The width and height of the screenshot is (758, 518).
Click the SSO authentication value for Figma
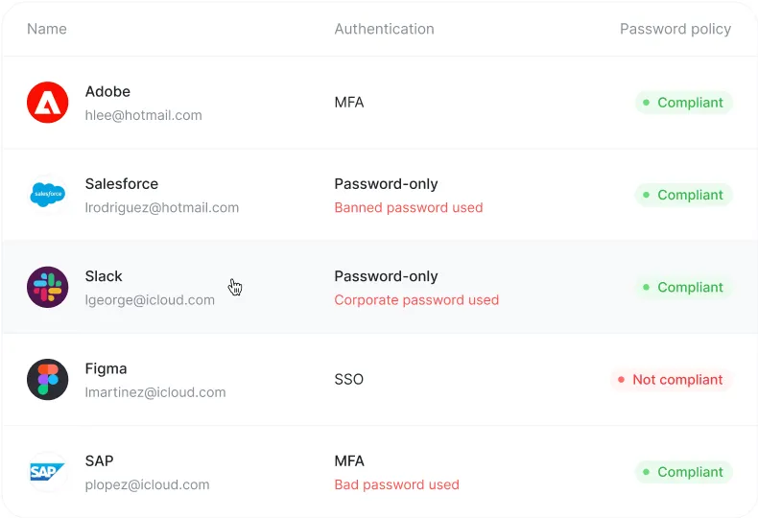[x=348, y=379]
